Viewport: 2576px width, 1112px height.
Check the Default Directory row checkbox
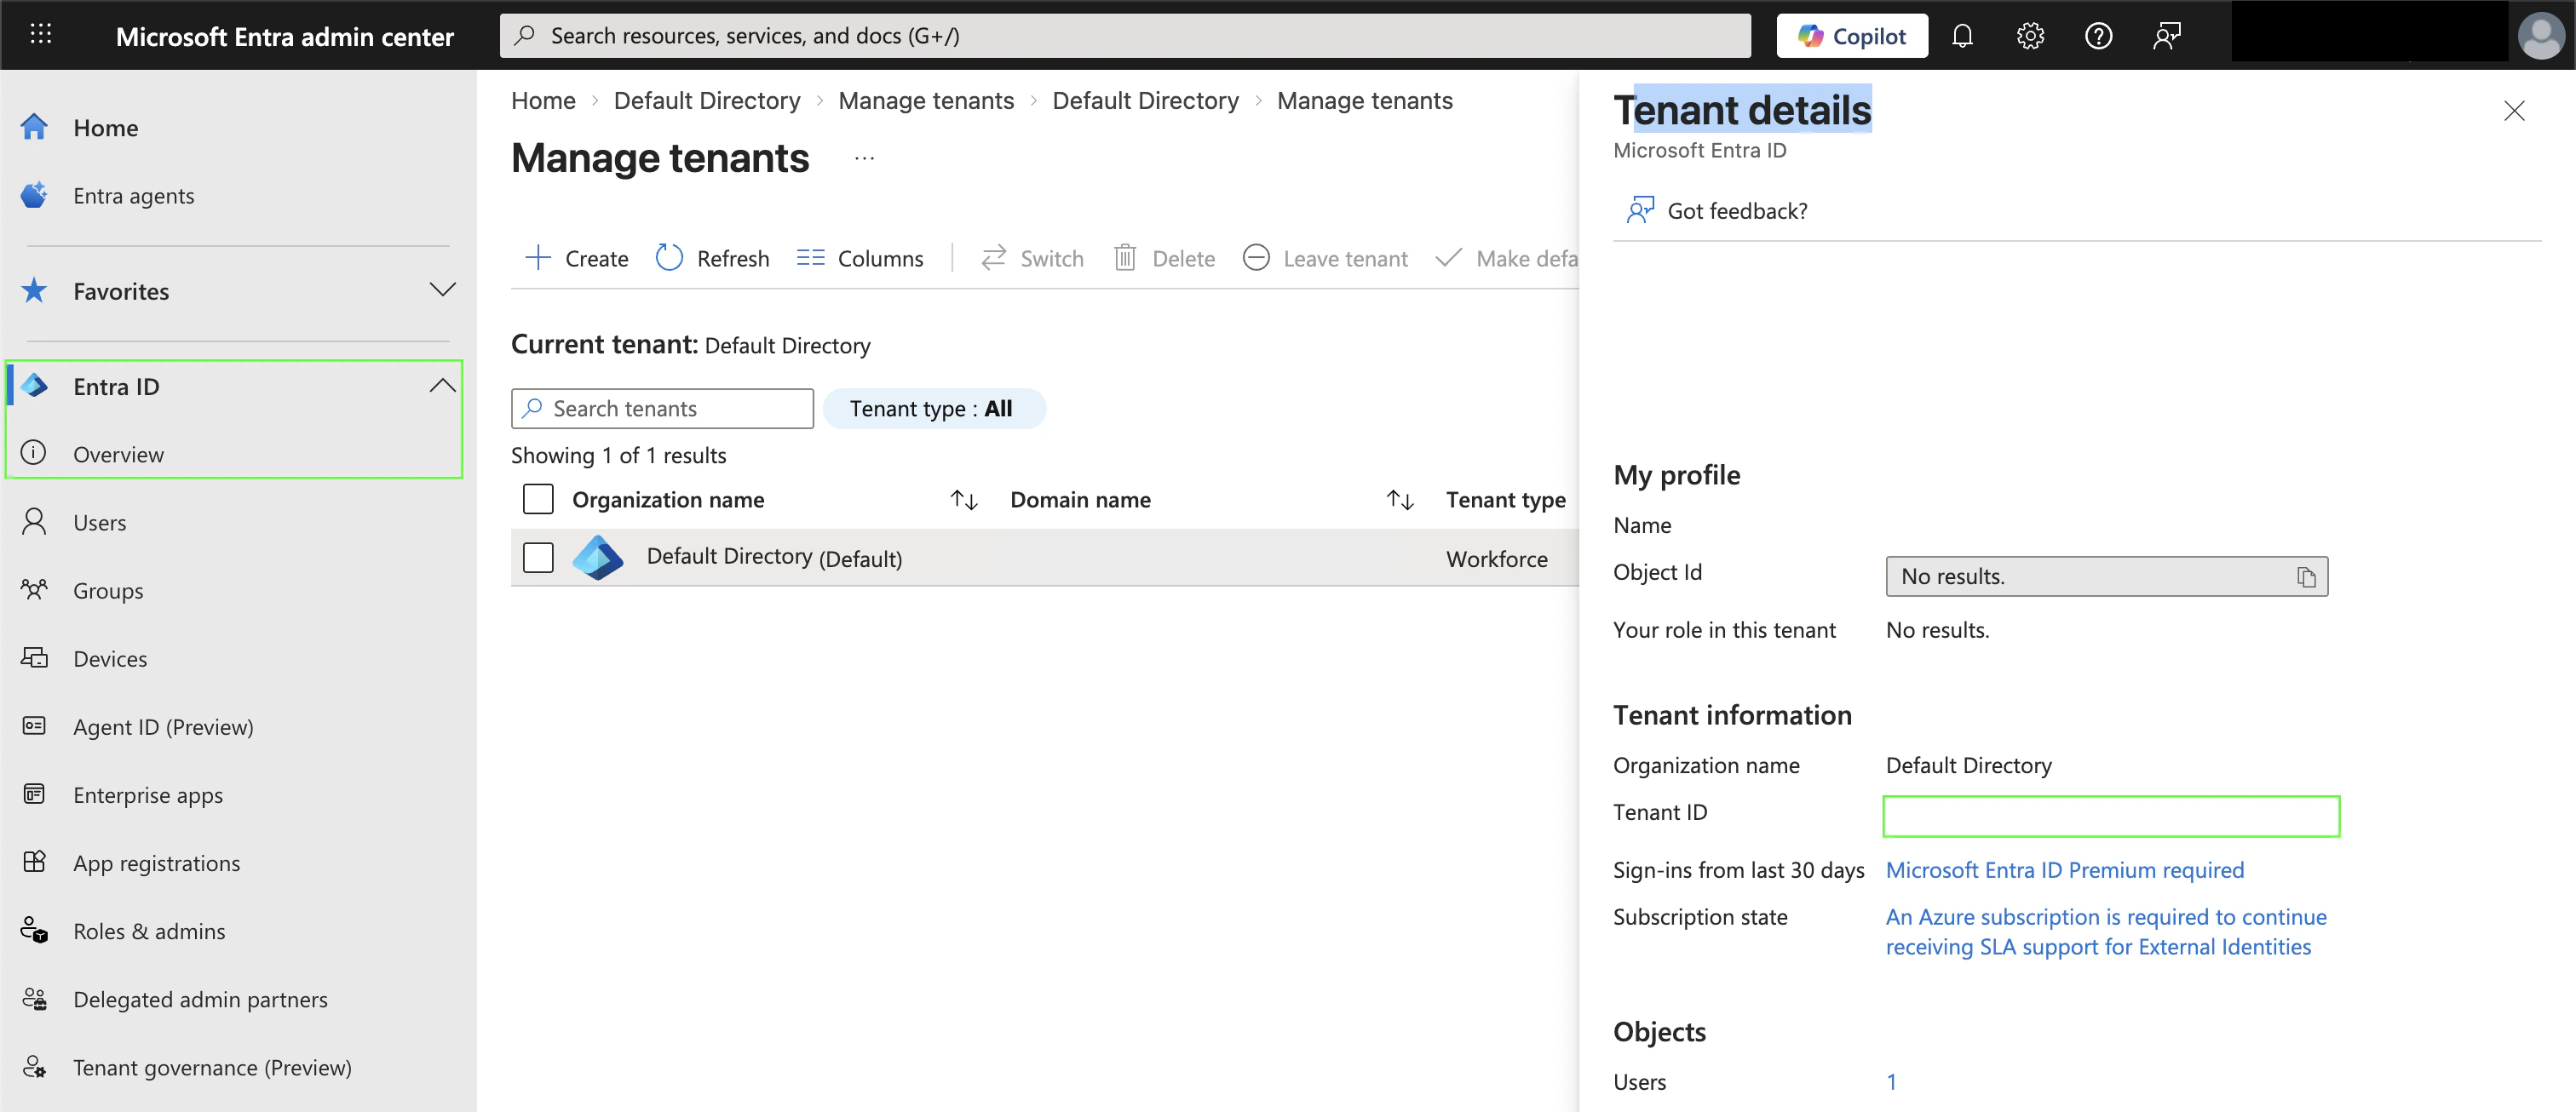point(538,558)
